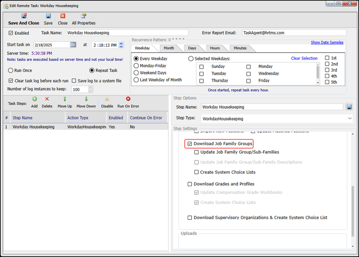This screenshot has width=359, height=257.
Task: Click the Step Name input field
Action: tap(272, 107)
